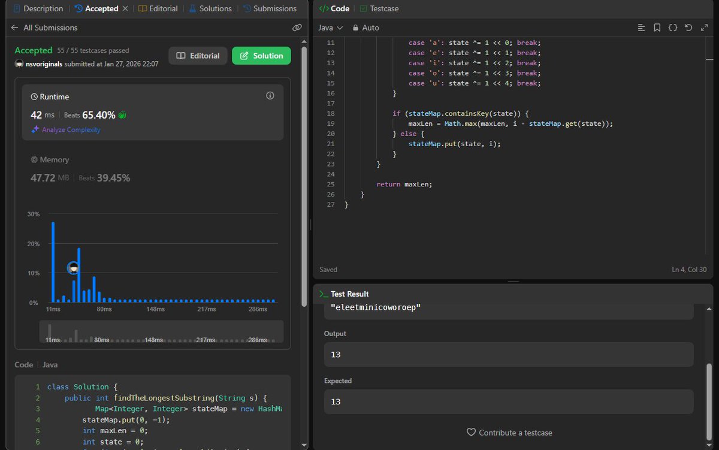The image size is (719, 450).
Task: Click the Description tab document icon
Action: point(16,8)
